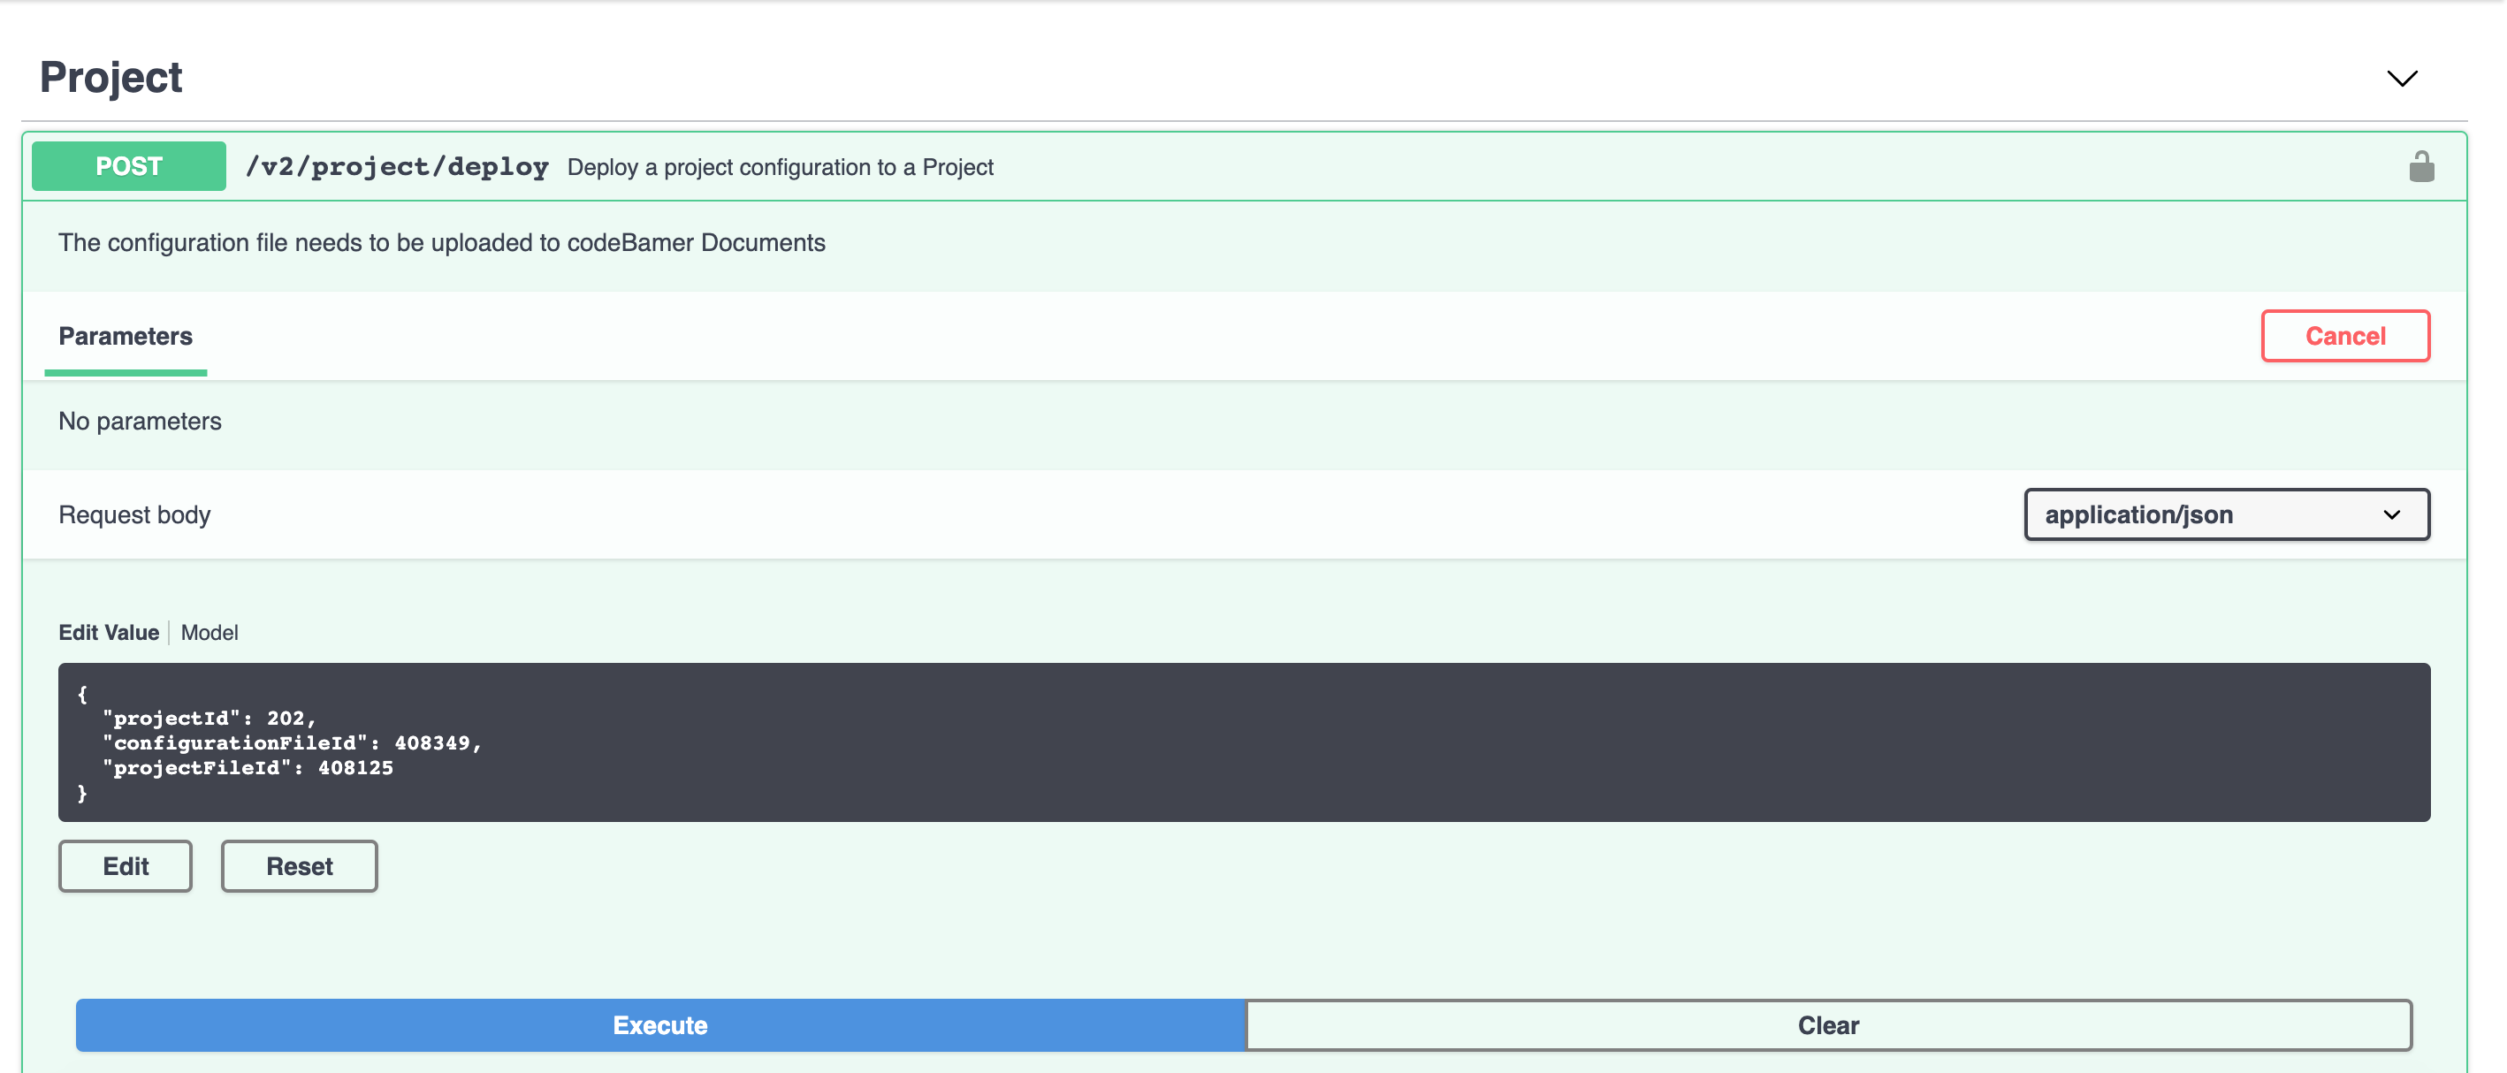The image size is (2507, 1073).
Task: Select the Parameters tab
Action: (126, 337)
